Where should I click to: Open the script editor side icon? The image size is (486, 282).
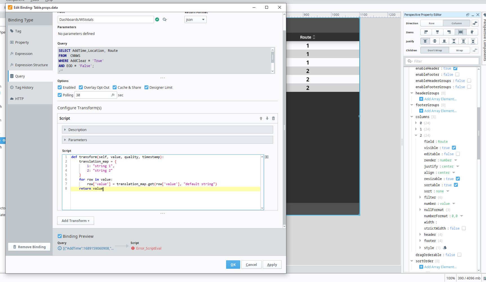click(x=267, y=157)
